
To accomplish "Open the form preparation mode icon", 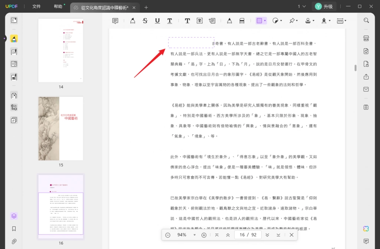I will (14, 64).
